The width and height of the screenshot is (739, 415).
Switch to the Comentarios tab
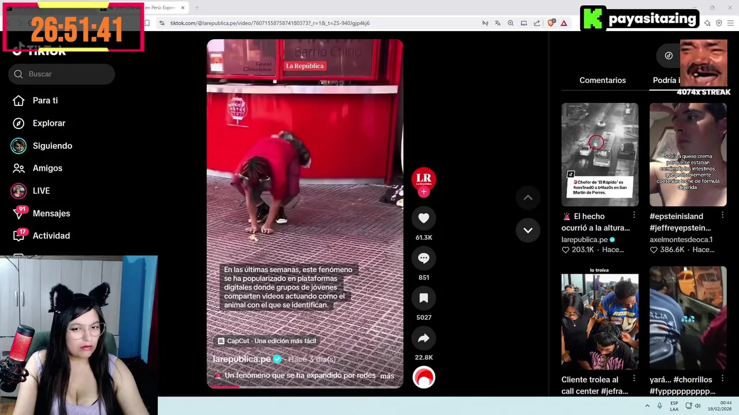602,80
